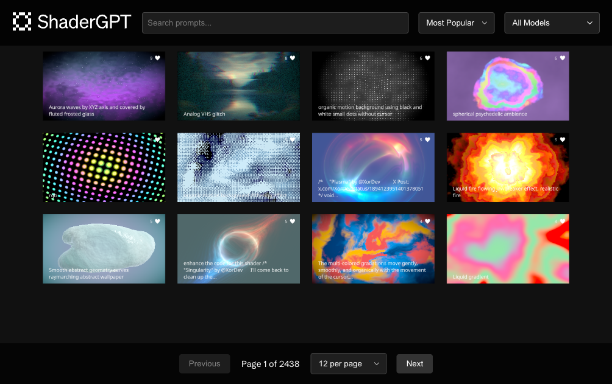The width and height of the screenshot is (612, 384).
Task: Toggle the heart on the smoky noise shader
Action: (x=292, y=140)
